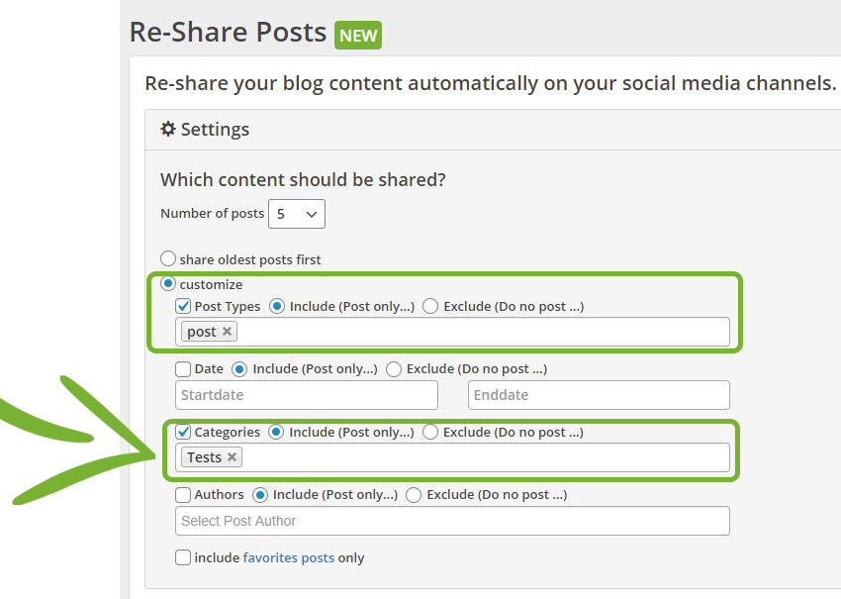This screenshot has width=841, height=599.
Task: Open the Select Post Author field
Action: click(x=452, y=521)
